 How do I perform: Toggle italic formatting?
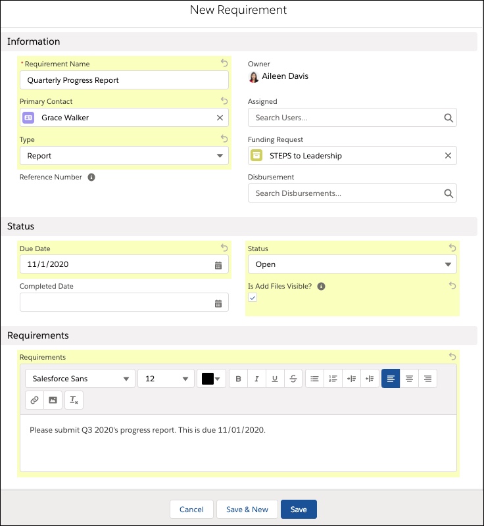256,379
